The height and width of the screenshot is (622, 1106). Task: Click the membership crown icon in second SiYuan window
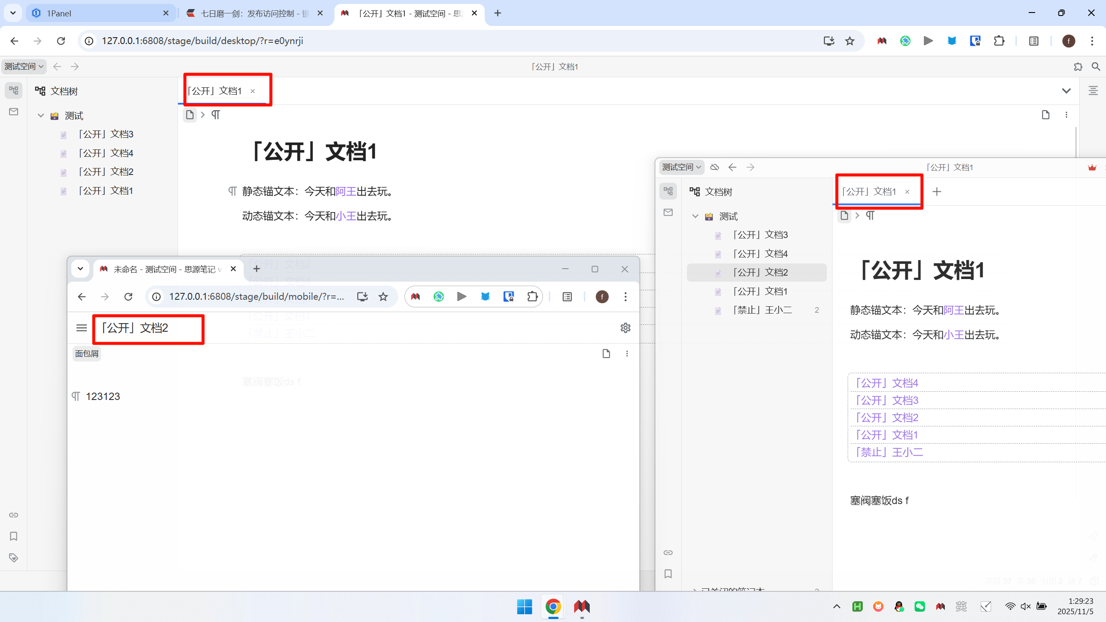[x=1092, y=168]
